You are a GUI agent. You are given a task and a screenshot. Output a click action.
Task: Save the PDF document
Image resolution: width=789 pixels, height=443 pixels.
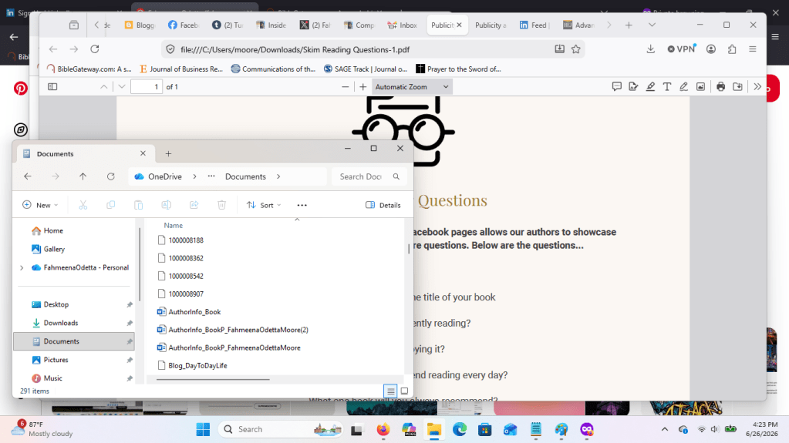click(737, 86)
